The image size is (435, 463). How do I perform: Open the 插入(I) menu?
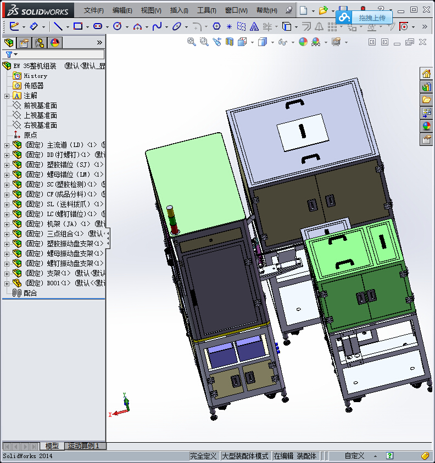point(179,10)
